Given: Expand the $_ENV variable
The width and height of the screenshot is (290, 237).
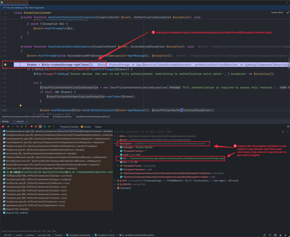Looking at the screenshot, I should [x=115, y=181].
